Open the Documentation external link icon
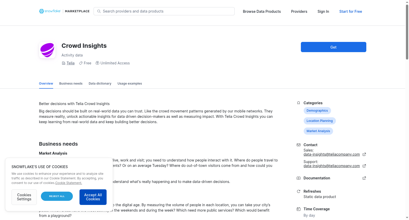 click(x=364, y=178)
